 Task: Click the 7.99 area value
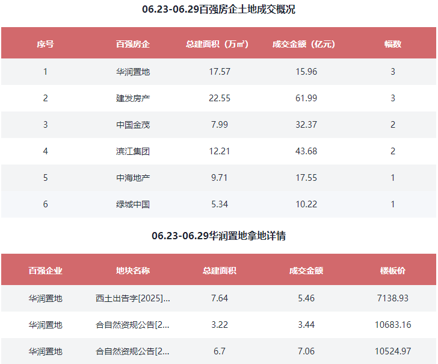[220, 125]
